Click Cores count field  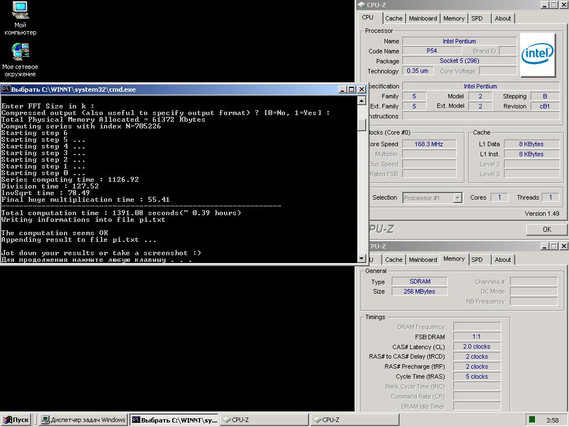tap(500, 197)
